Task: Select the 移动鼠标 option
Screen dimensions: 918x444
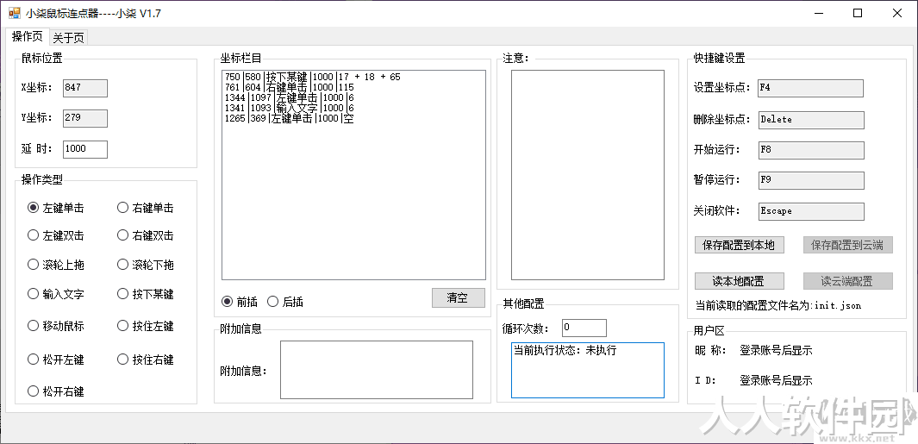Action: click(56, 326)
